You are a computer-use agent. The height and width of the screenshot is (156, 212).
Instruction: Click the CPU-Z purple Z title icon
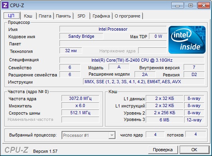[x=5, y=6]
